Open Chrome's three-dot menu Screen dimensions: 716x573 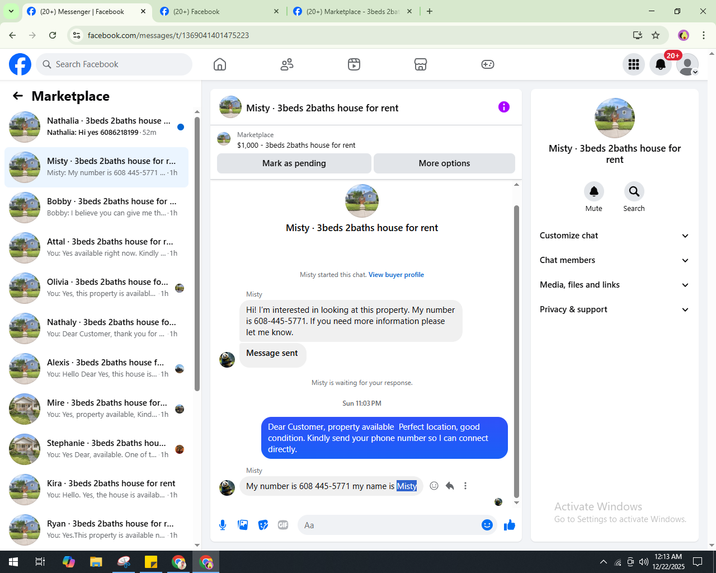click(704, 35)
